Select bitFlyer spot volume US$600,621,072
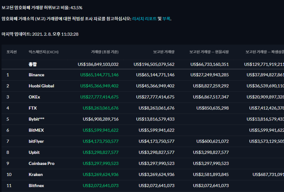Viewport: 284px width, 192px height. point(213,141)
